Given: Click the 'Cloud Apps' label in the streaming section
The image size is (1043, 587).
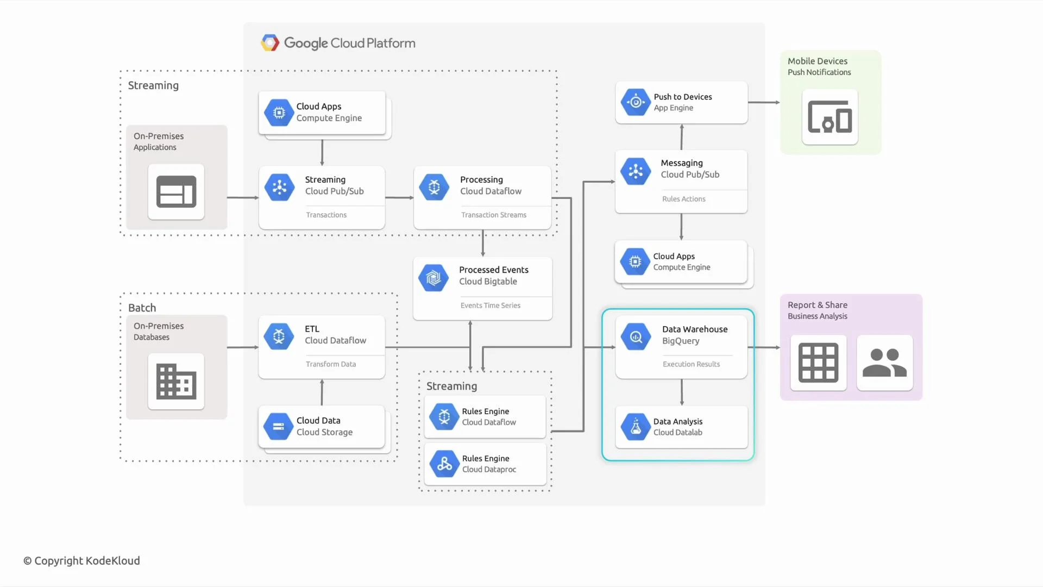Looking at the screenshot, I should pos(319,106).
